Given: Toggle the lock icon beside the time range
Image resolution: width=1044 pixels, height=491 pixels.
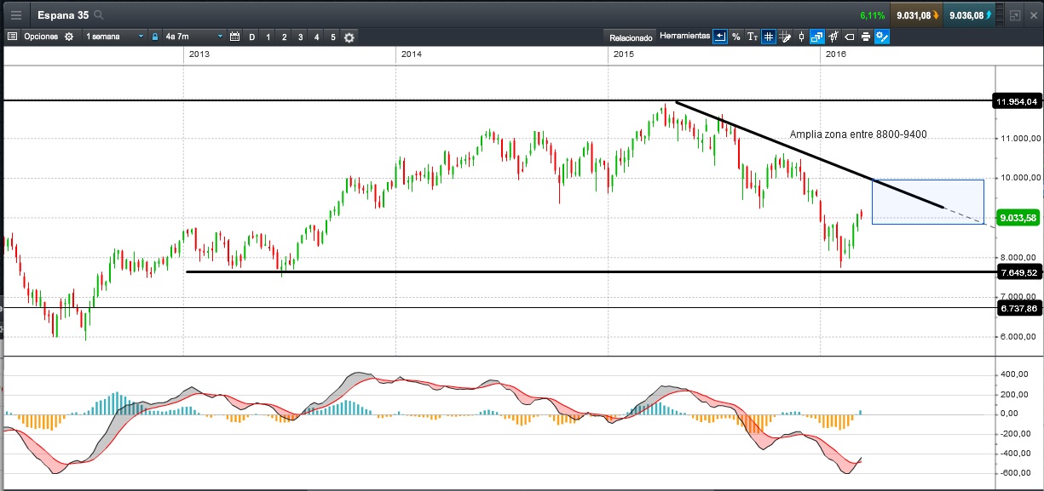Looking at the screenshot, I should coord(155,37).
